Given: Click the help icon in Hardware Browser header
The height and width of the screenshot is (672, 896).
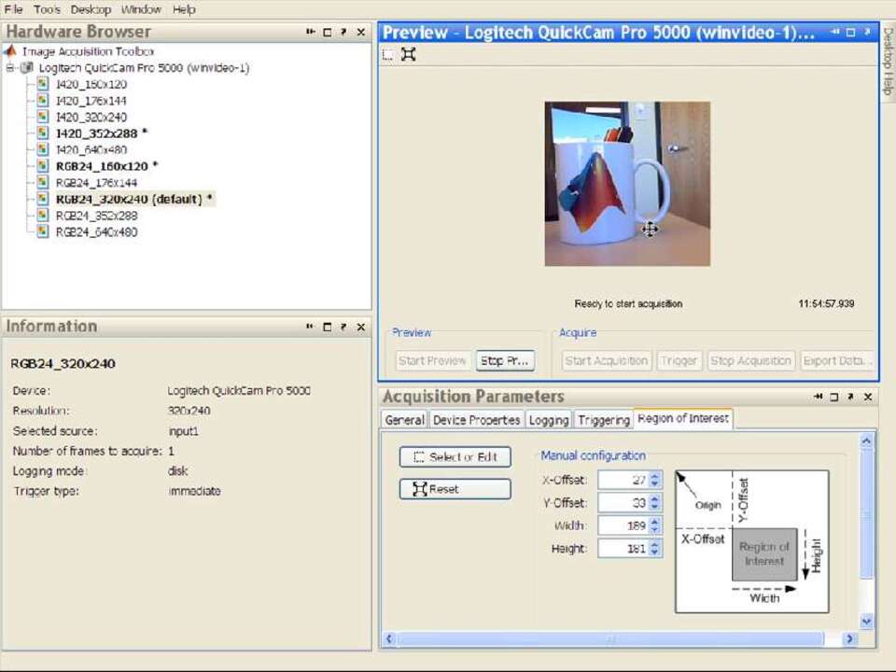Looking at the screenshot, I should coord(343,32).
